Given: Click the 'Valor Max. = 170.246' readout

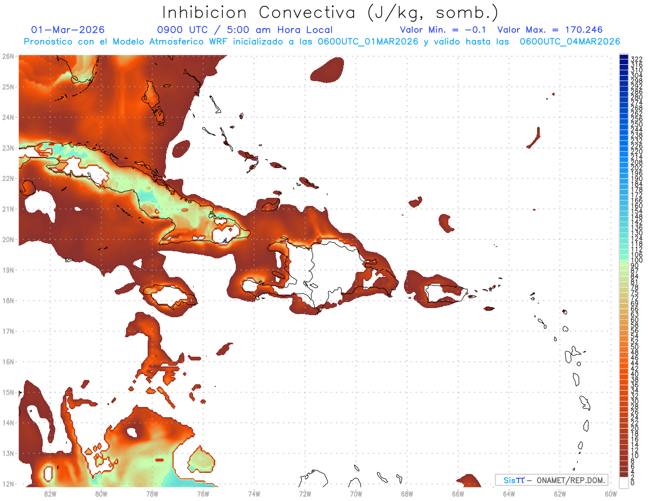Looking at the screenshot, I should pyautogui.click(x=549, y=30).
